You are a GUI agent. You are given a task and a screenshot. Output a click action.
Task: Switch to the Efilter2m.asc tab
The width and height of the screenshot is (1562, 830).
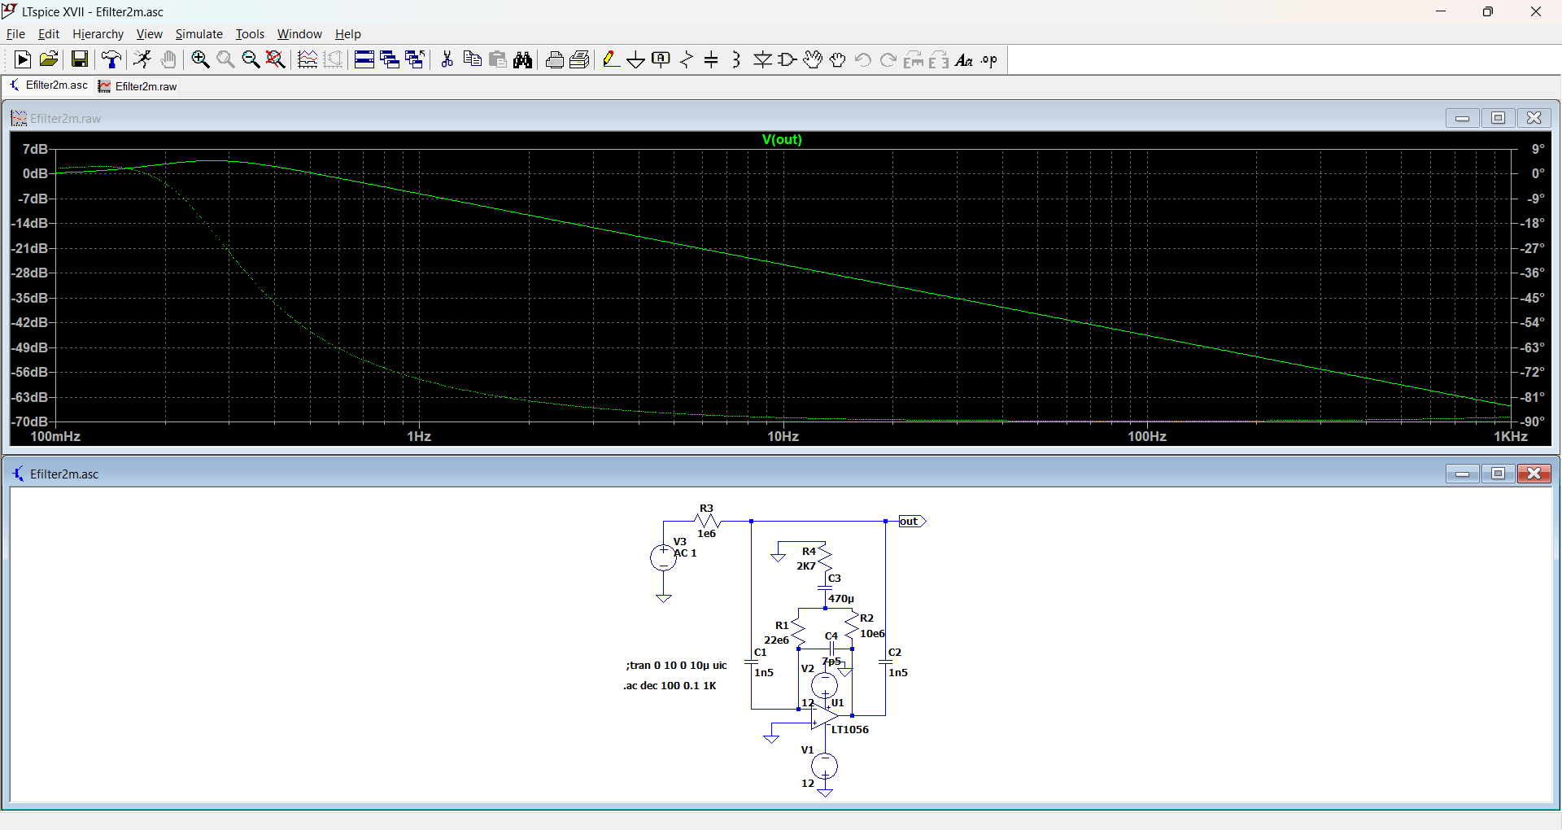click(49, 85)
